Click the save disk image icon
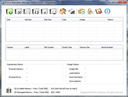The height and width of the screenshot is (97, 128). [53, 11]
